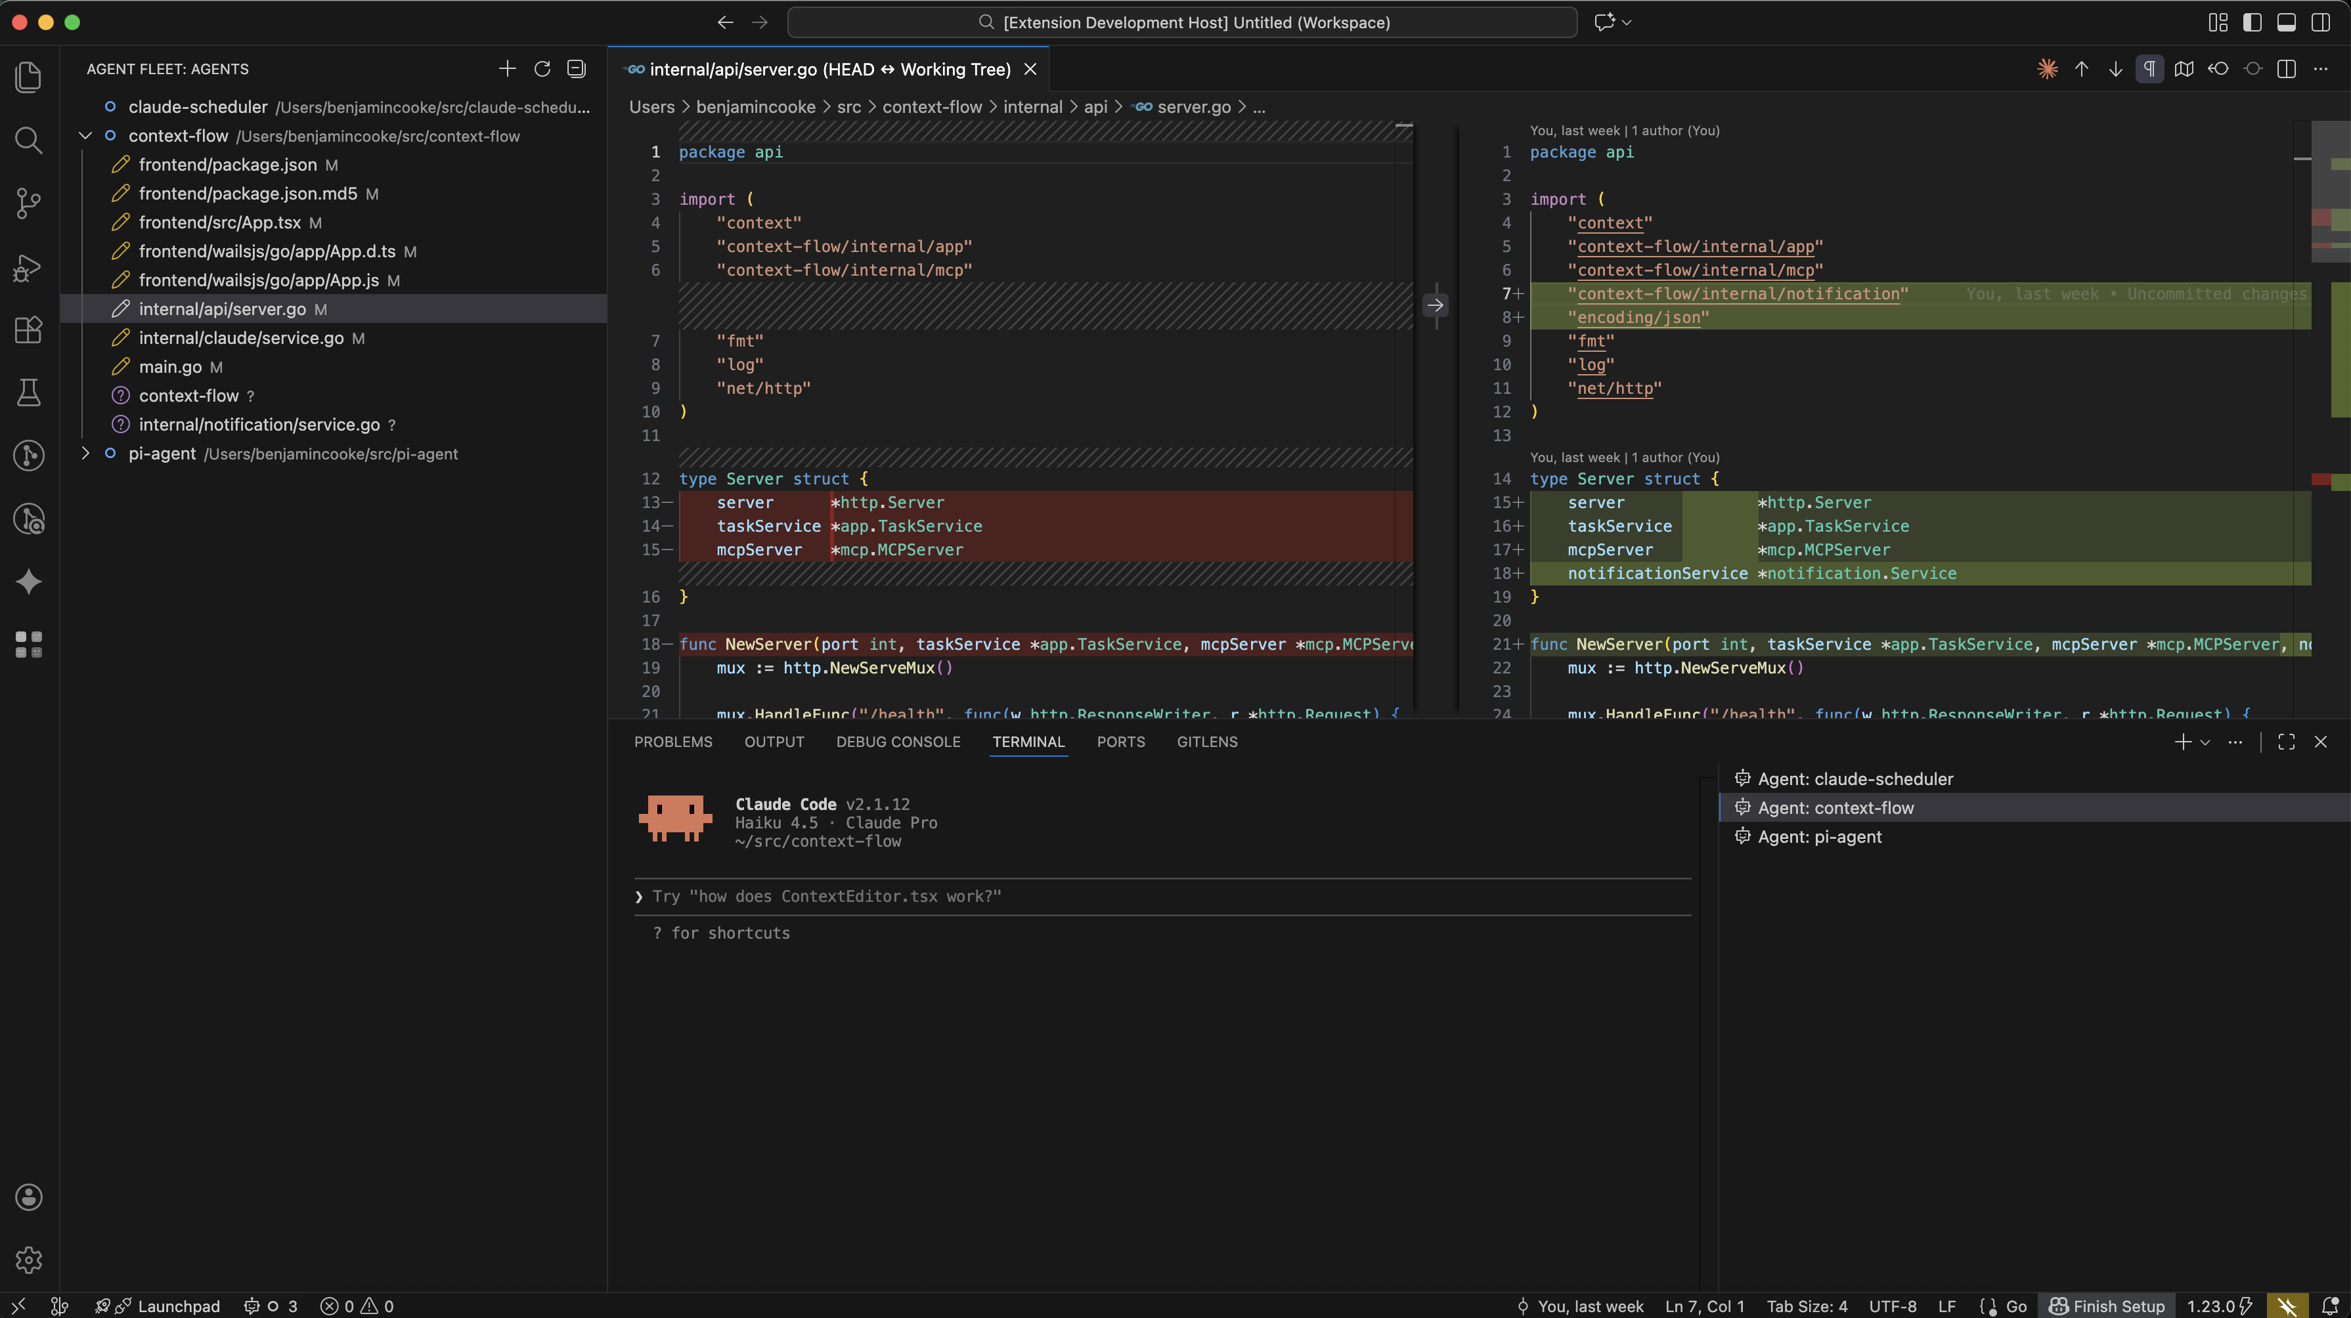The image size is (2351, 1318).
Task: Refresh the Agent Fleet agents list
Action: (x=542, y=68)
